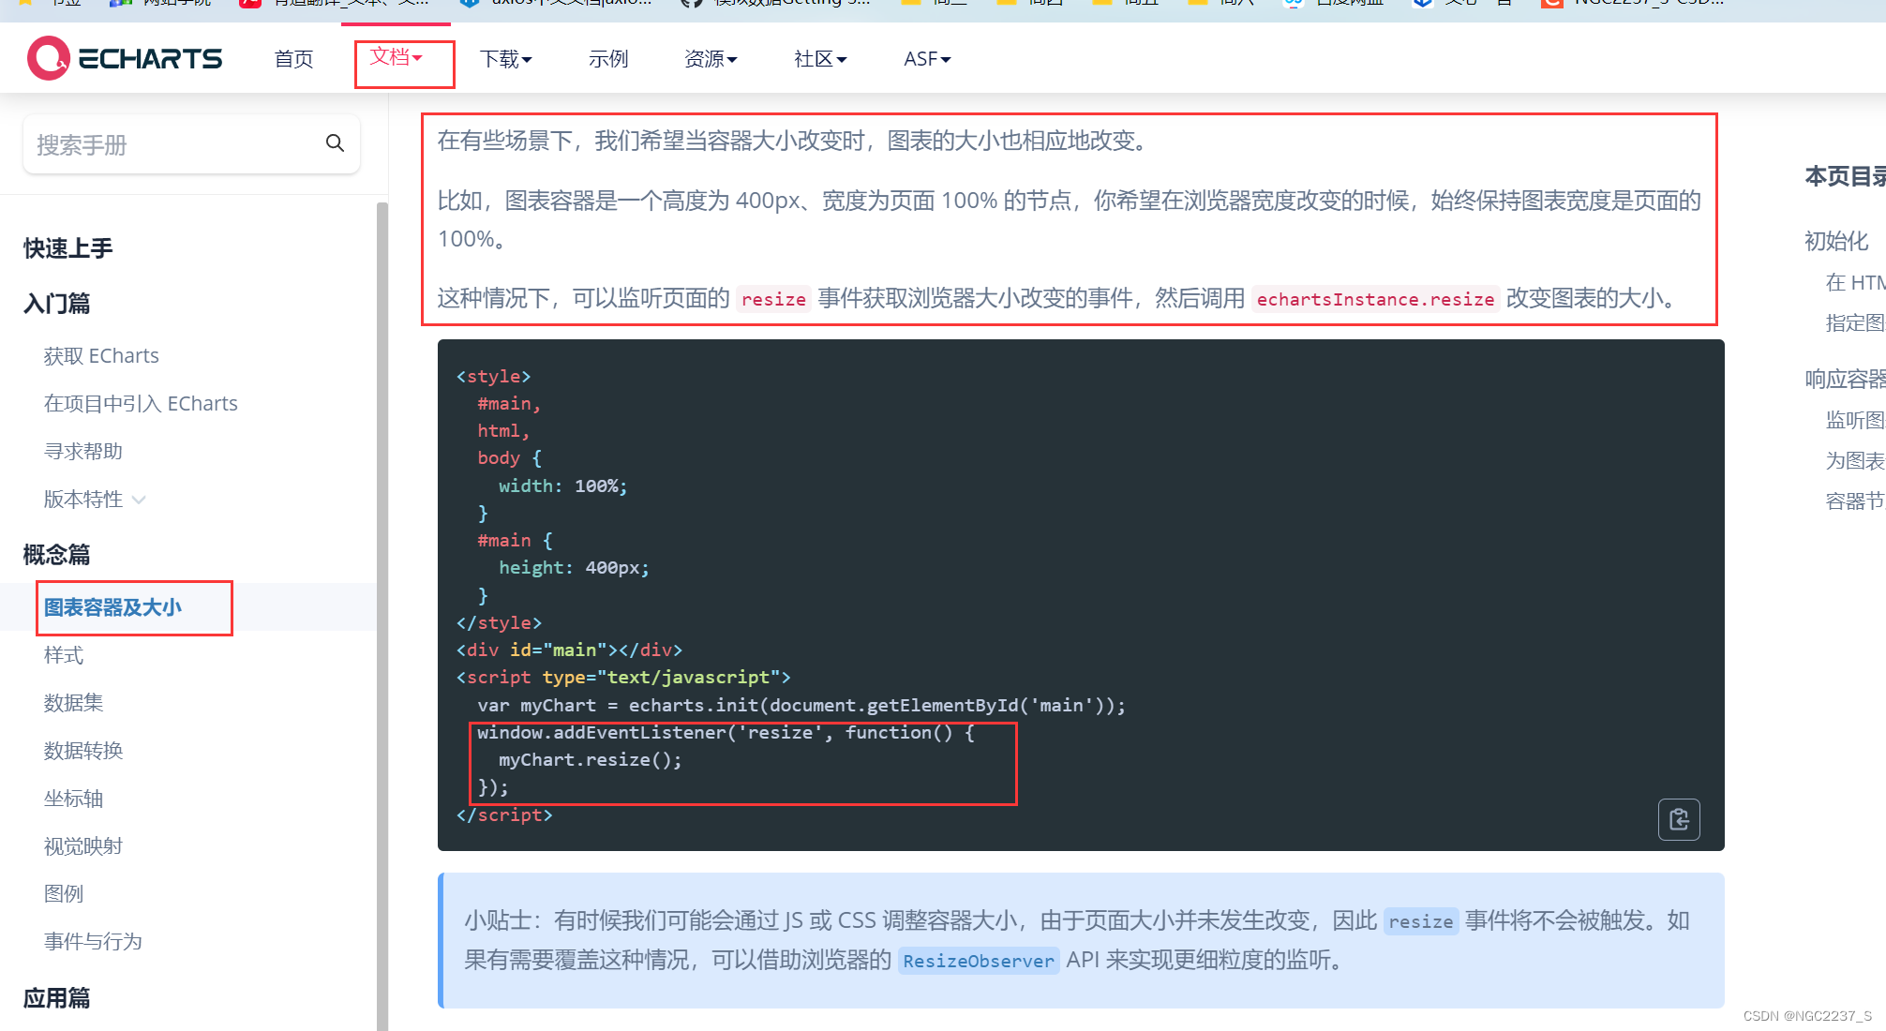Open the 百度网盘 bookmark icon

pyautogui.click(x=1295, y=4)
